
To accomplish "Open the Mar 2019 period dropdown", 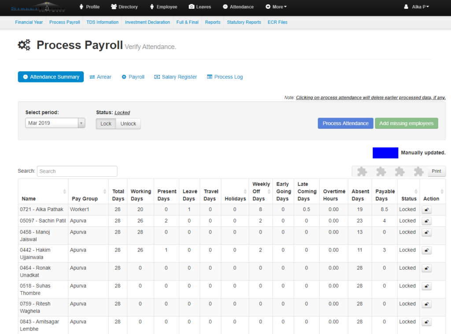I will tap(55, 123).
